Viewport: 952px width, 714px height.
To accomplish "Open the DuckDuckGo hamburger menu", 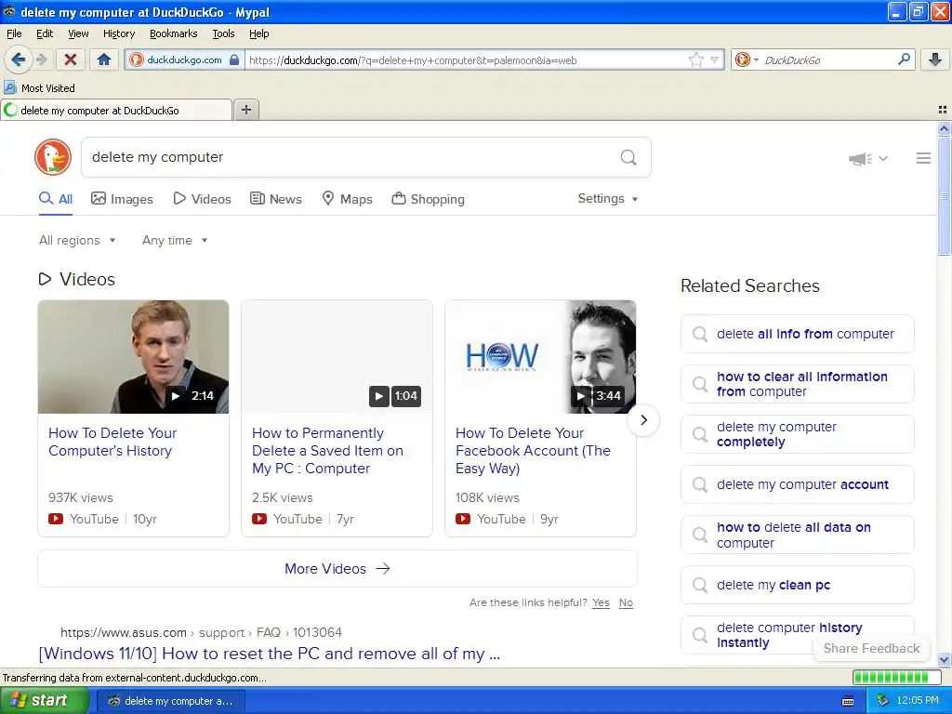I will [x=923, y=158].
